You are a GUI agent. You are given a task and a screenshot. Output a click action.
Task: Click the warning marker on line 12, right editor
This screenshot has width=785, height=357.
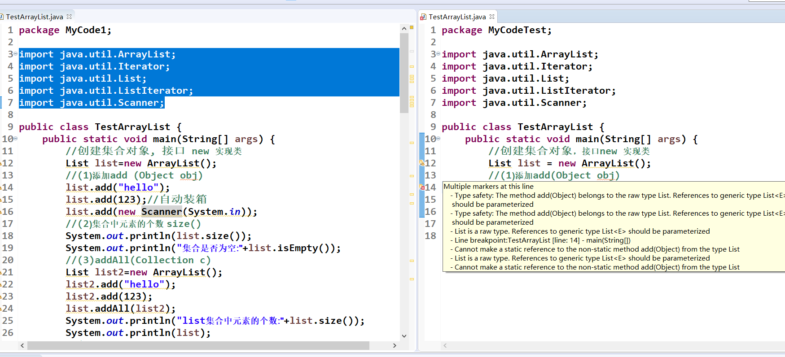click(x=422, y=163)
